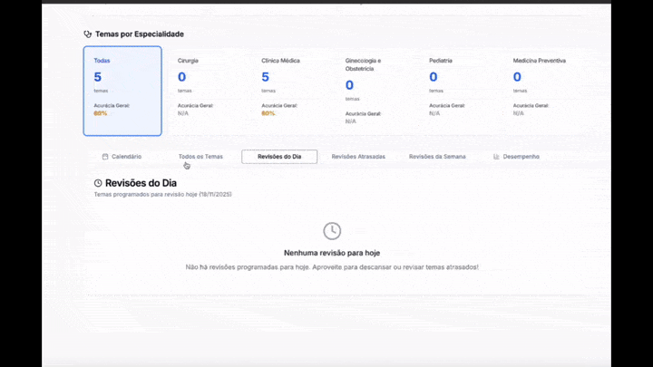Show the Revisões da Semana tab
The width and height of the screenshot is (653, 367).
click(437, 157)
